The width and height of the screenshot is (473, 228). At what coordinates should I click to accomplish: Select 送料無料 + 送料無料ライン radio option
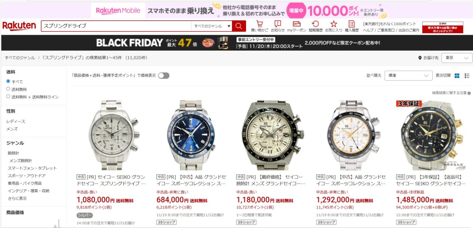[8, 97]
